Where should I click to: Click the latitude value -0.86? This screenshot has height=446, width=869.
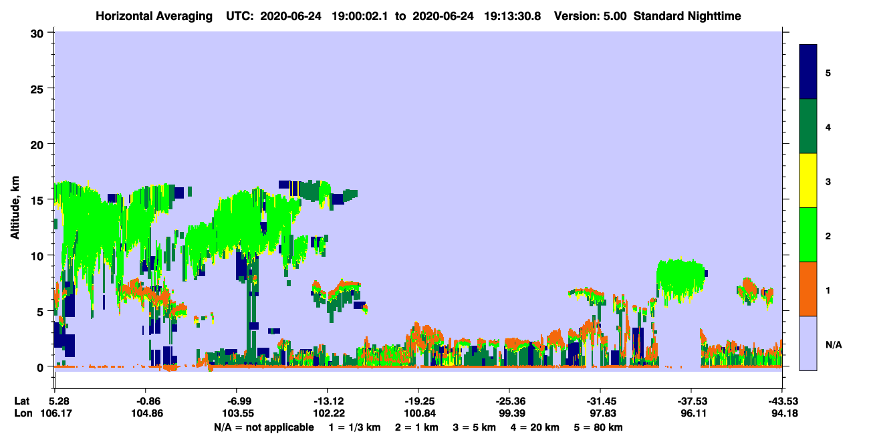coord(146,401)
